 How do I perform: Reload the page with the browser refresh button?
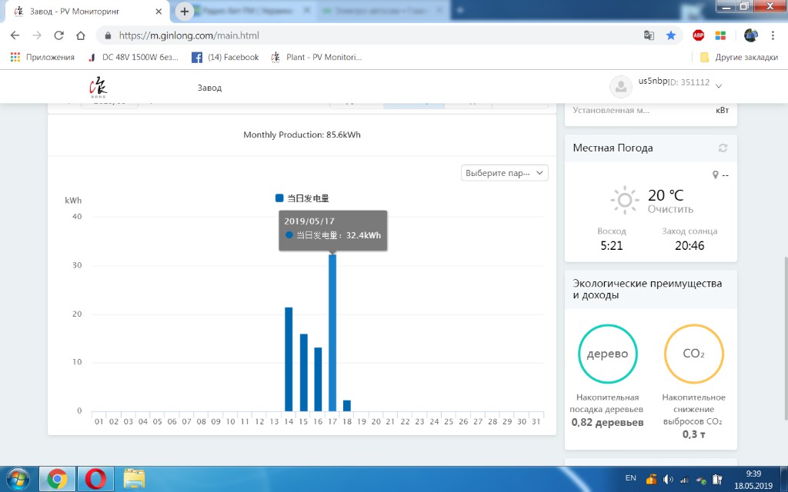tap(58, 35)
